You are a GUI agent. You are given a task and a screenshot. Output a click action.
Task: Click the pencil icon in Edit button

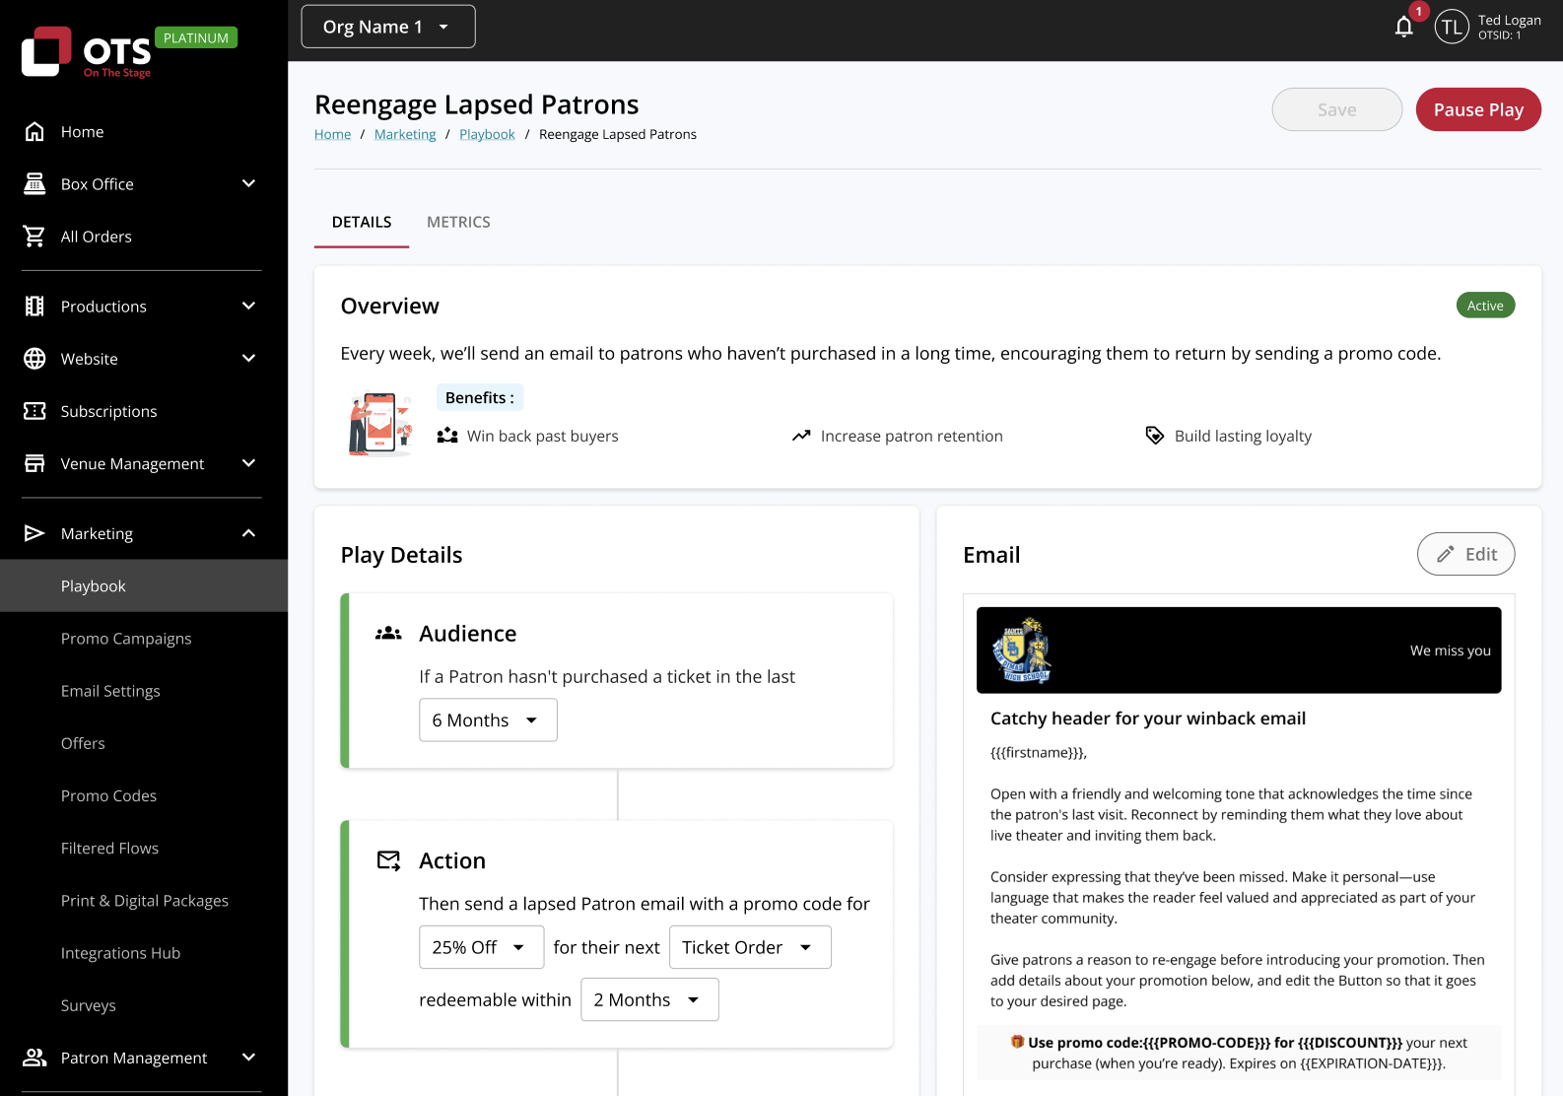click(x=1445, y=554)
